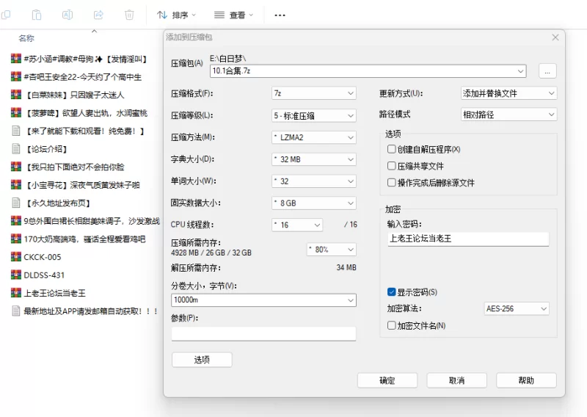Screen dimensions: 587x417
Task: Open the 压缩格式 dropdown showing 7z
Action: (313, 93)
